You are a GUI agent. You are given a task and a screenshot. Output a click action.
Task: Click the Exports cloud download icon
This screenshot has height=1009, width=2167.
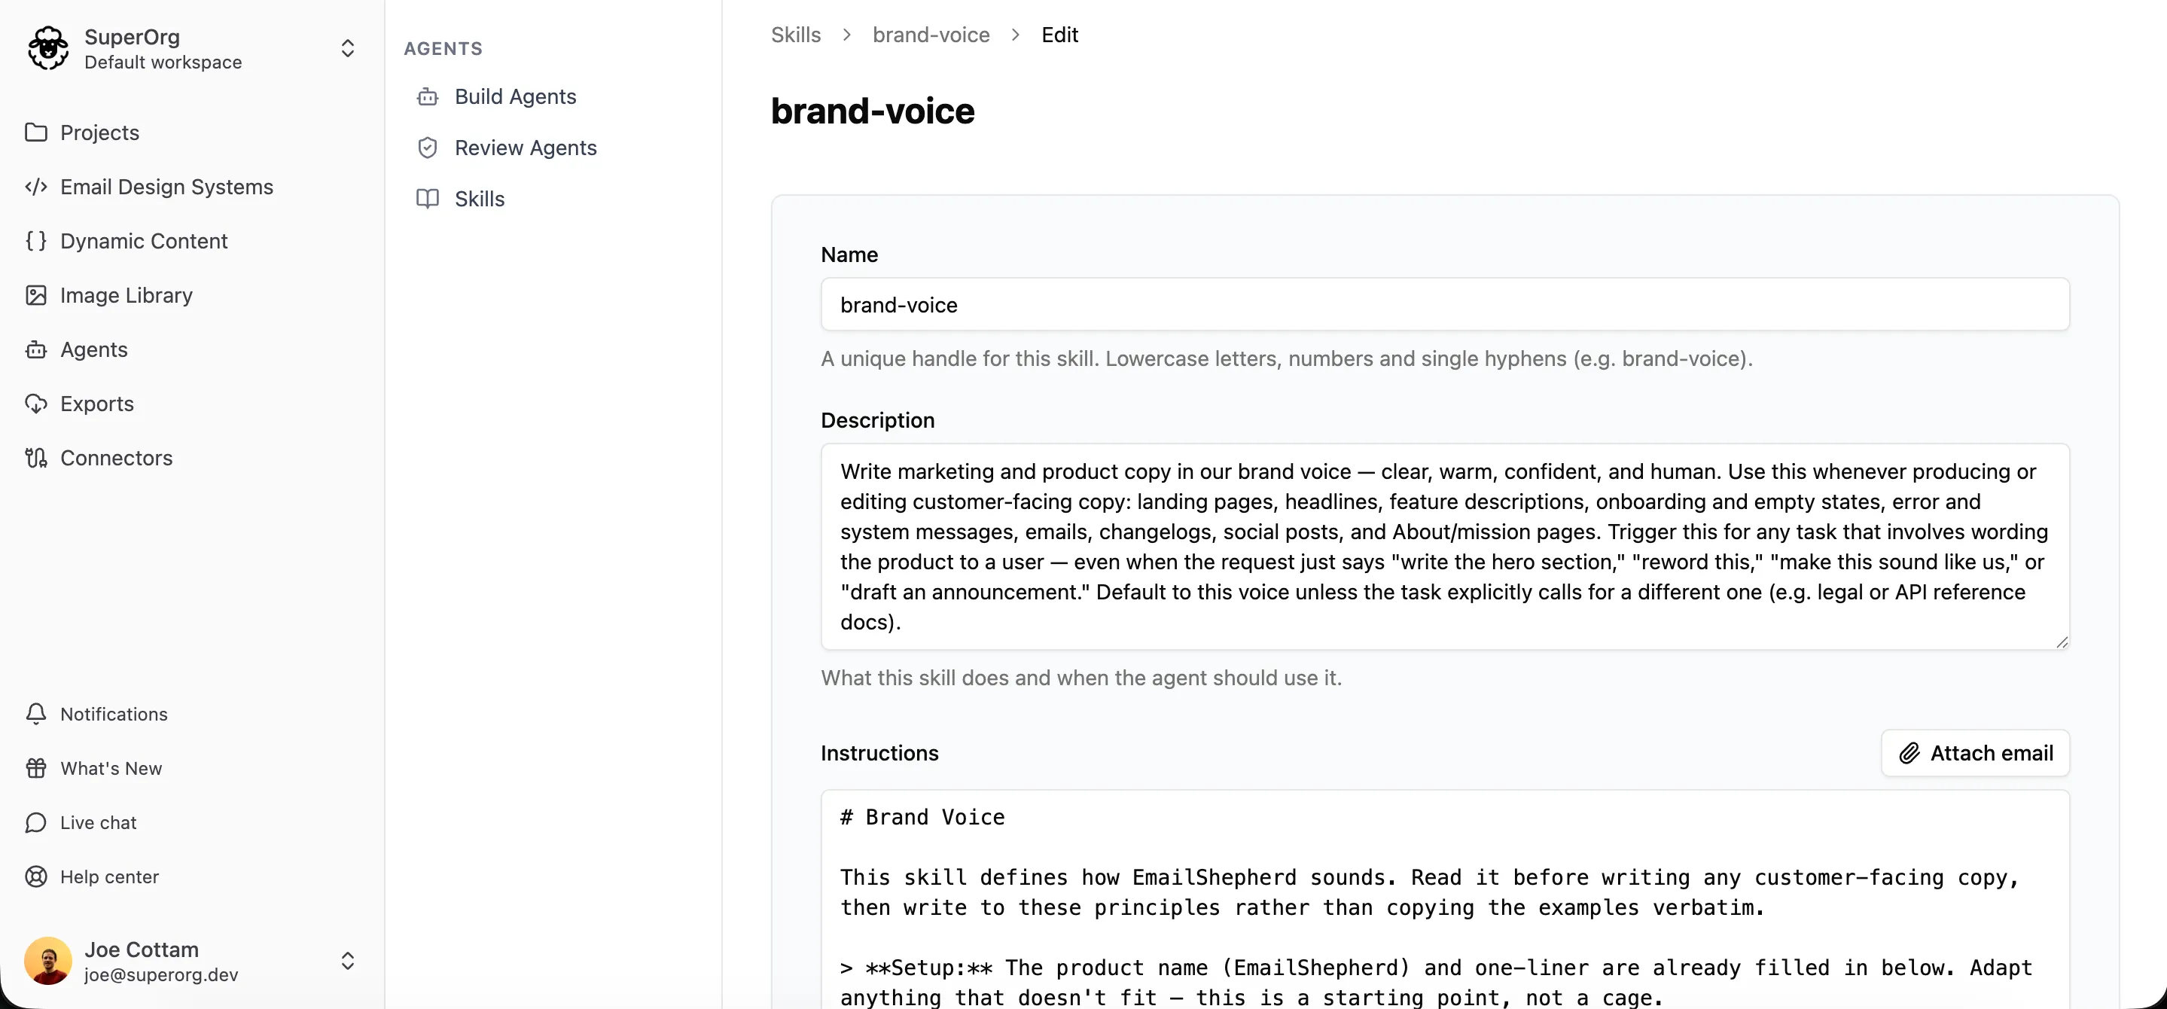[36, 404]
